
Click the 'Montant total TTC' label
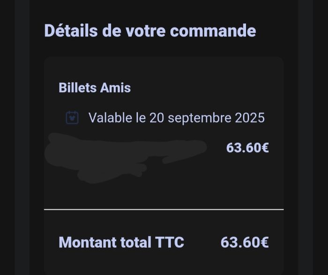click(121, 242)
